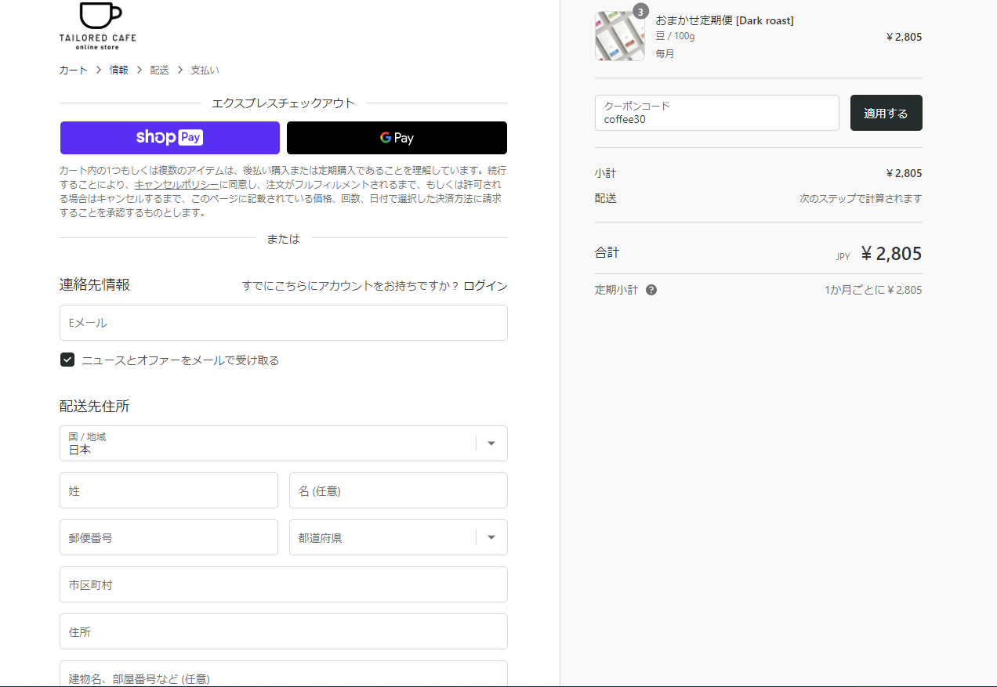The width and height of the screenshot is (997, 687).
Task: Click the クーポンコード field containing coffee30
Action: [x=717, y=113]
